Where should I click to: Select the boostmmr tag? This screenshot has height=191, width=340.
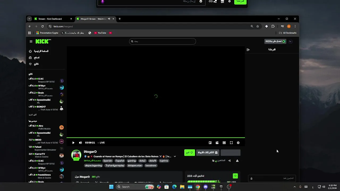click(151, 166)
